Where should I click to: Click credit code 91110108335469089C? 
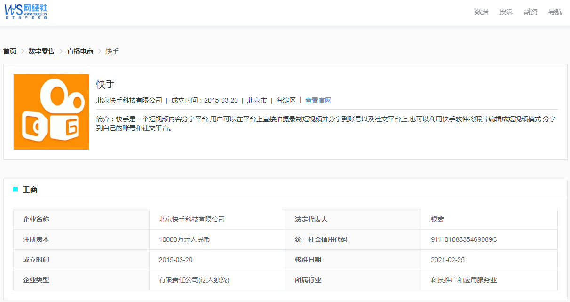pyautogui.click(x=464, y=239)
